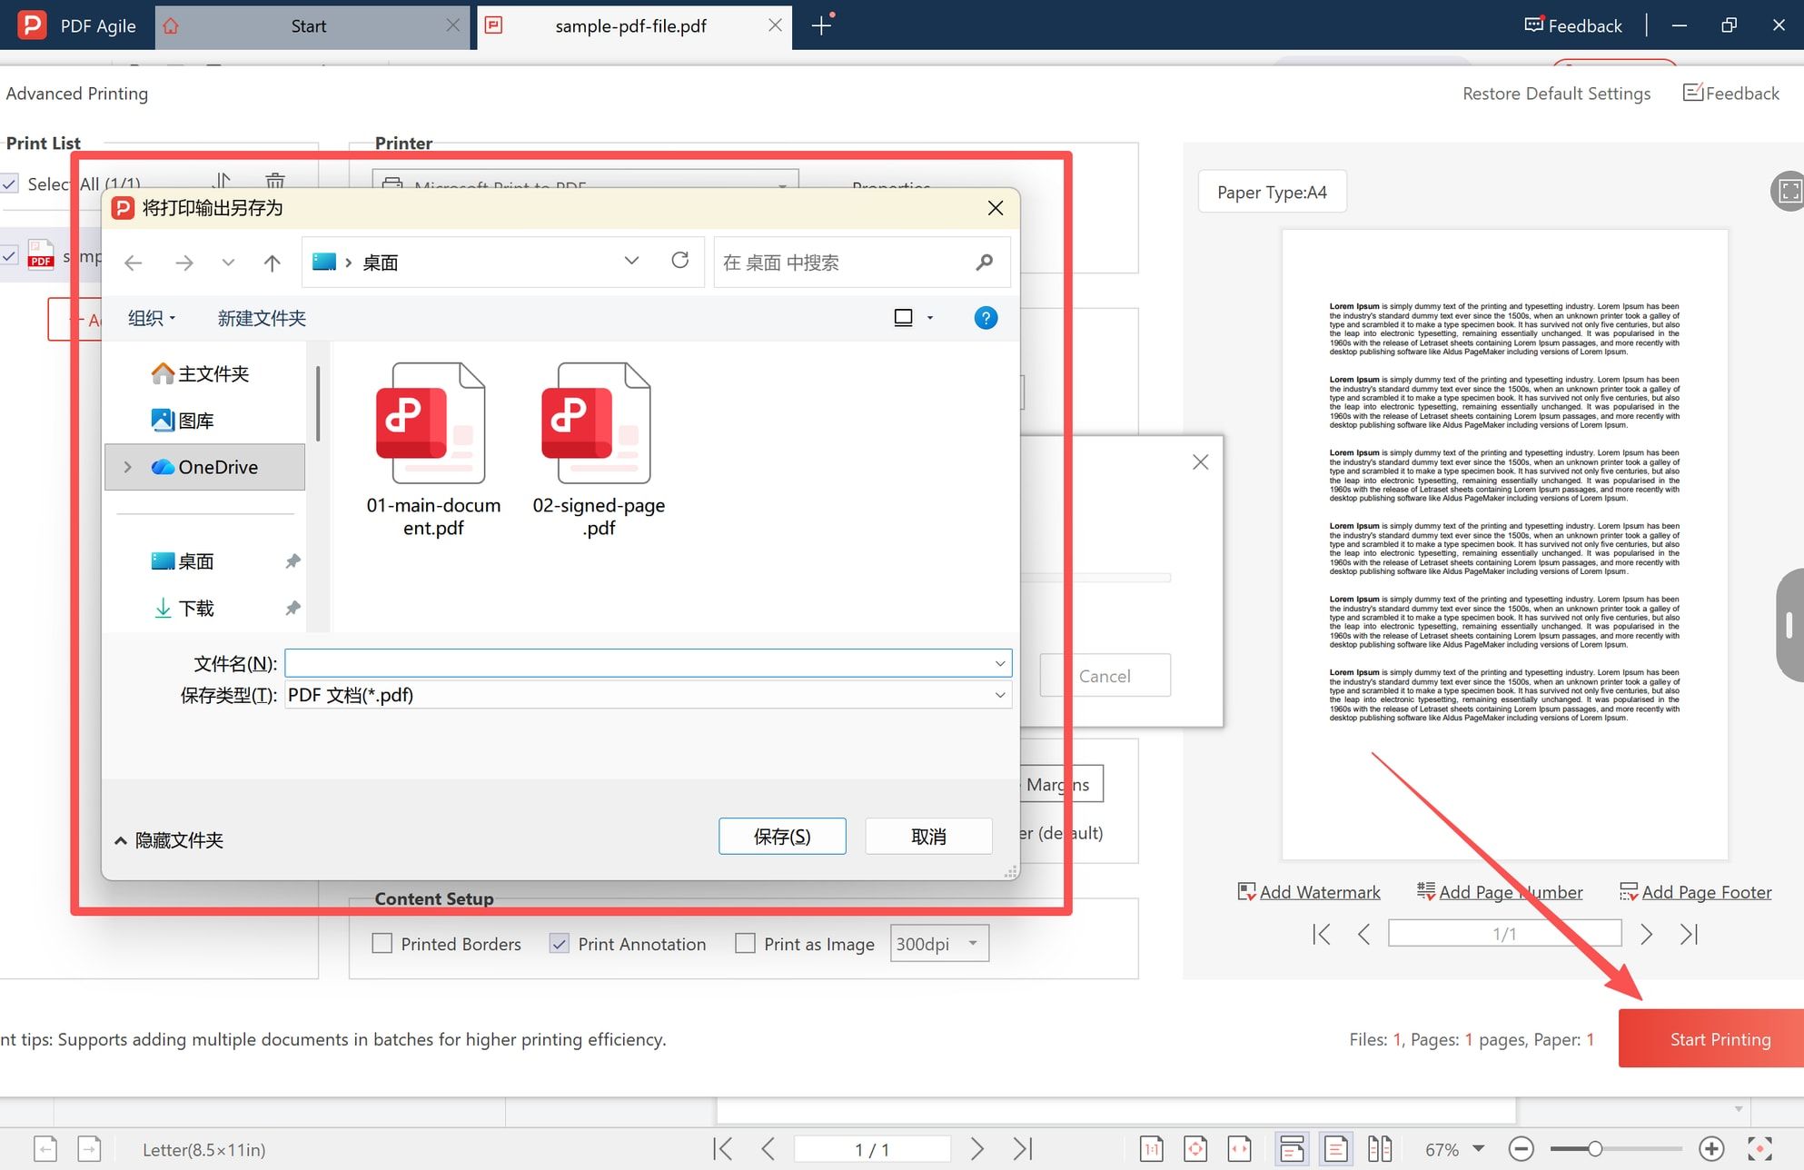Click the fullscreen preview icon

coord(1789,192)
